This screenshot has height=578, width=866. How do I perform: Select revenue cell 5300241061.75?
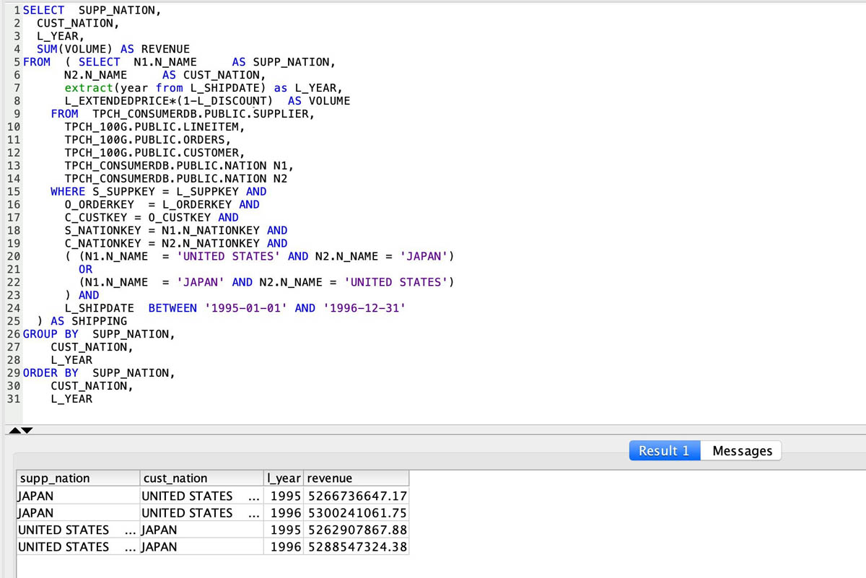coord(357,513)
